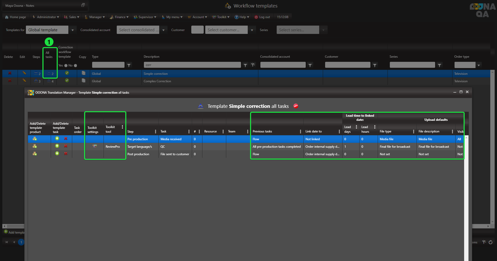Delete the Simple correction template row
The width and height of the screenshot is (497, 261).
pos(10,73)
